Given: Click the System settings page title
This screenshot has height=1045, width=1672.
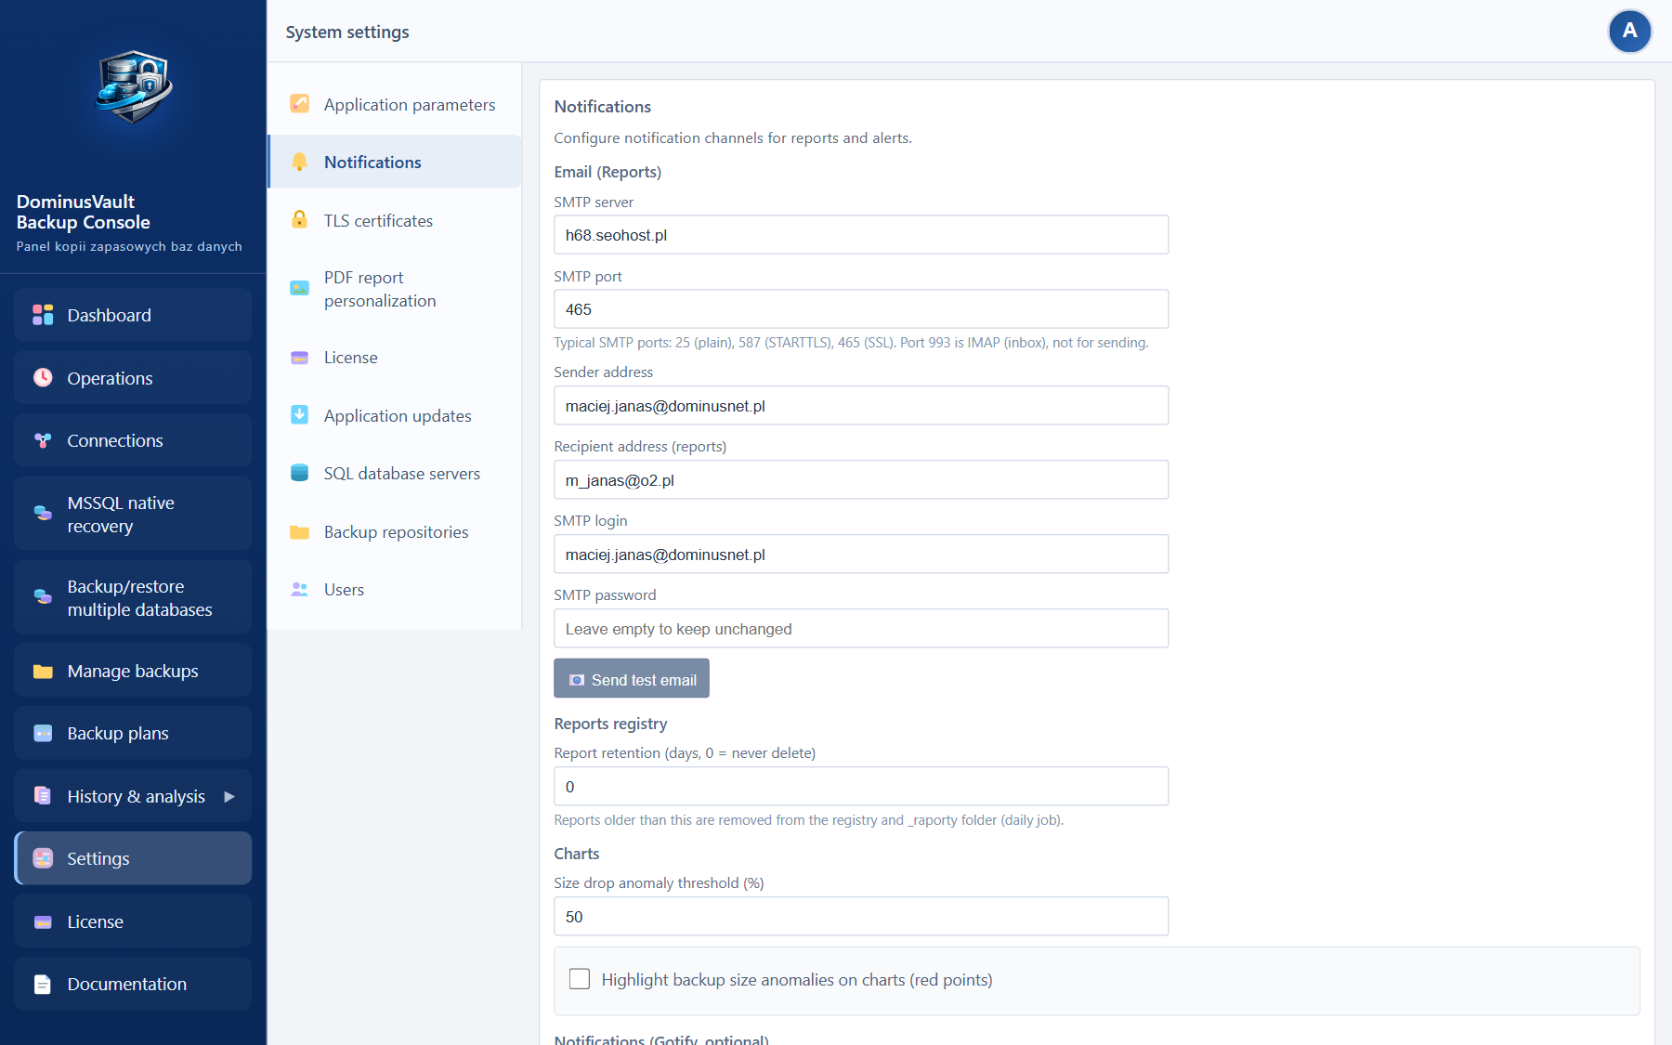Looking at the screenshot, I should point(347,32).
